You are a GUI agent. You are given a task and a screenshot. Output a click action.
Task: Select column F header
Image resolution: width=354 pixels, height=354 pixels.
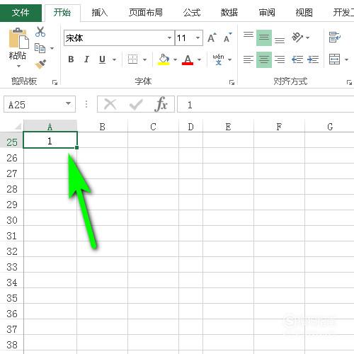click(x=279, y=126)
